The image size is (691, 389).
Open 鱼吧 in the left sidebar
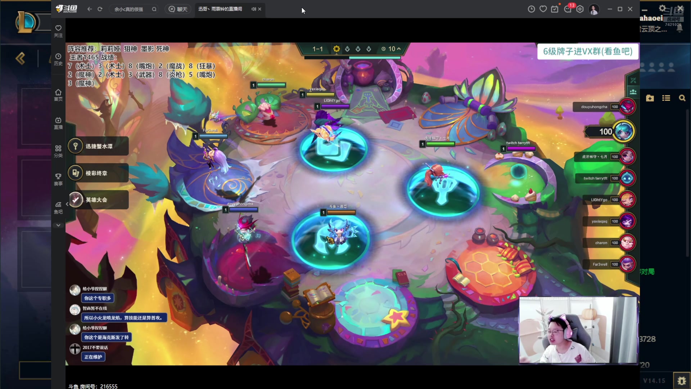(58, 207)
